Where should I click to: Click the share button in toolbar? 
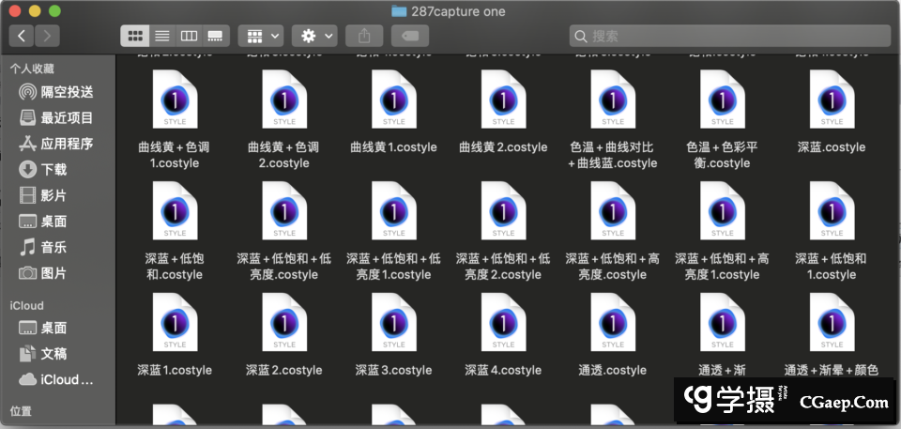point(364,37)
